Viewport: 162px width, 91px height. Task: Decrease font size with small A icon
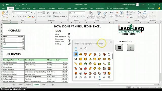(x=34, y=13)
